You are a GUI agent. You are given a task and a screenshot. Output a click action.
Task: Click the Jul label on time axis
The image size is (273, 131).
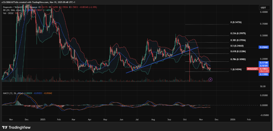137,120
